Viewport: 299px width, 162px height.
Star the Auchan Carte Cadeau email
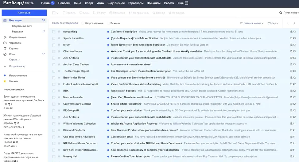click(x=59, y=64)
